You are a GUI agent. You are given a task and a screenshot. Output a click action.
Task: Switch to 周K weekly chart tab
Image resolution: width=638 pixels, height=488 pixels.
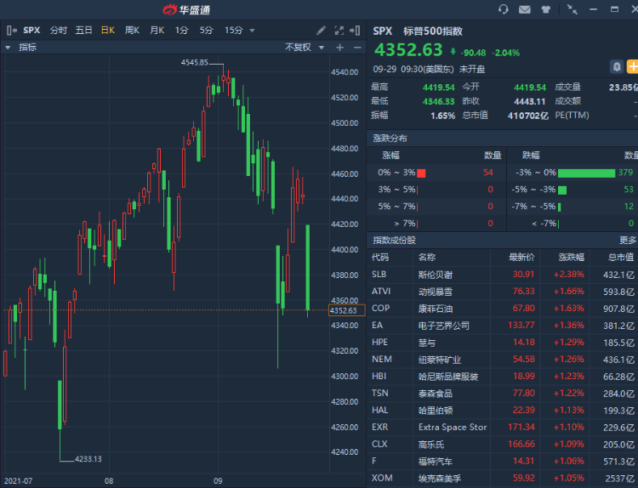pyautogui.click(x=132, y=30)
